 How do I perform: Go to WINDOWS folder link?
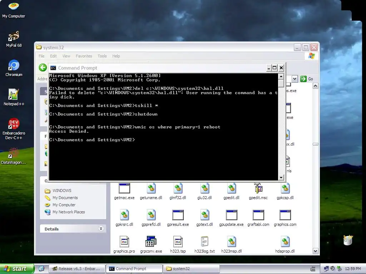[58, 191]
